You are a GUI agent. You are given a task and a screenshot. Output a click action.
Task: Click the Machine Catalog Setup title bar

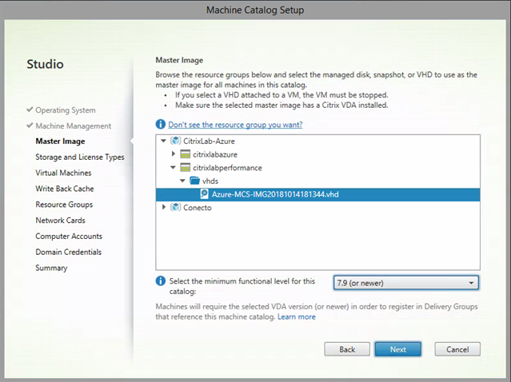click(255, 10)
